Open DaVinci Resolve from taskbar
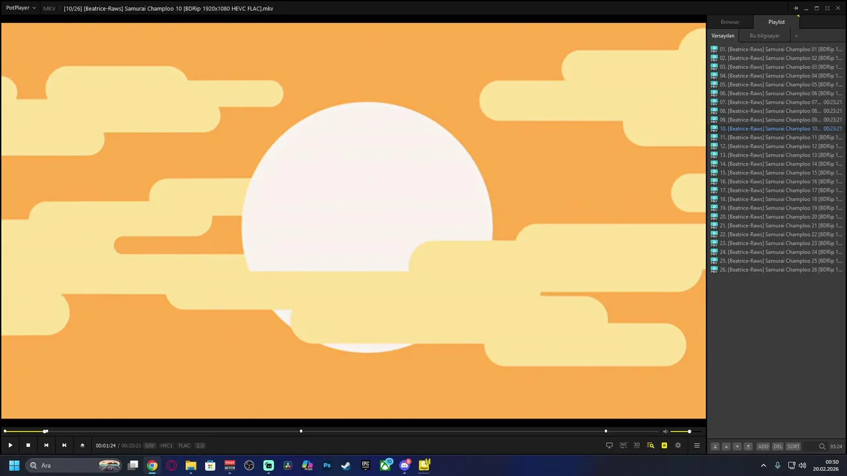Image resolution: width=847 pixels, height=476 pixels. (288, 465)
